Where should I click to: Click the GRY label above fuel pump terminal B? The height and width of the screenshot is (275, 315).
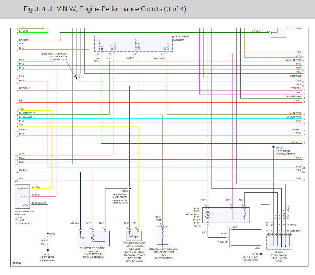pyautogui.click(x=203, y=200)
